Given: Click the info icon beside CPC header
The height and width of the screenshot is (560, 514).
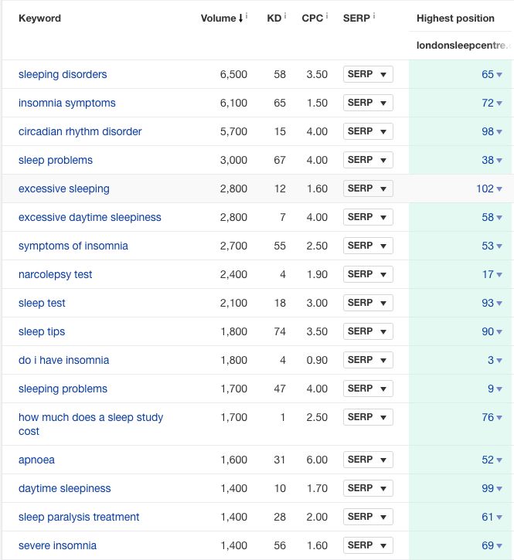Looking at the screenshot, I should tap(328, 15).
